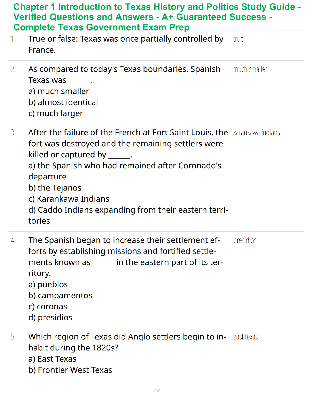Click the right-column answer "east texas"
Viewport: 312px width, 404px height.
245,337
